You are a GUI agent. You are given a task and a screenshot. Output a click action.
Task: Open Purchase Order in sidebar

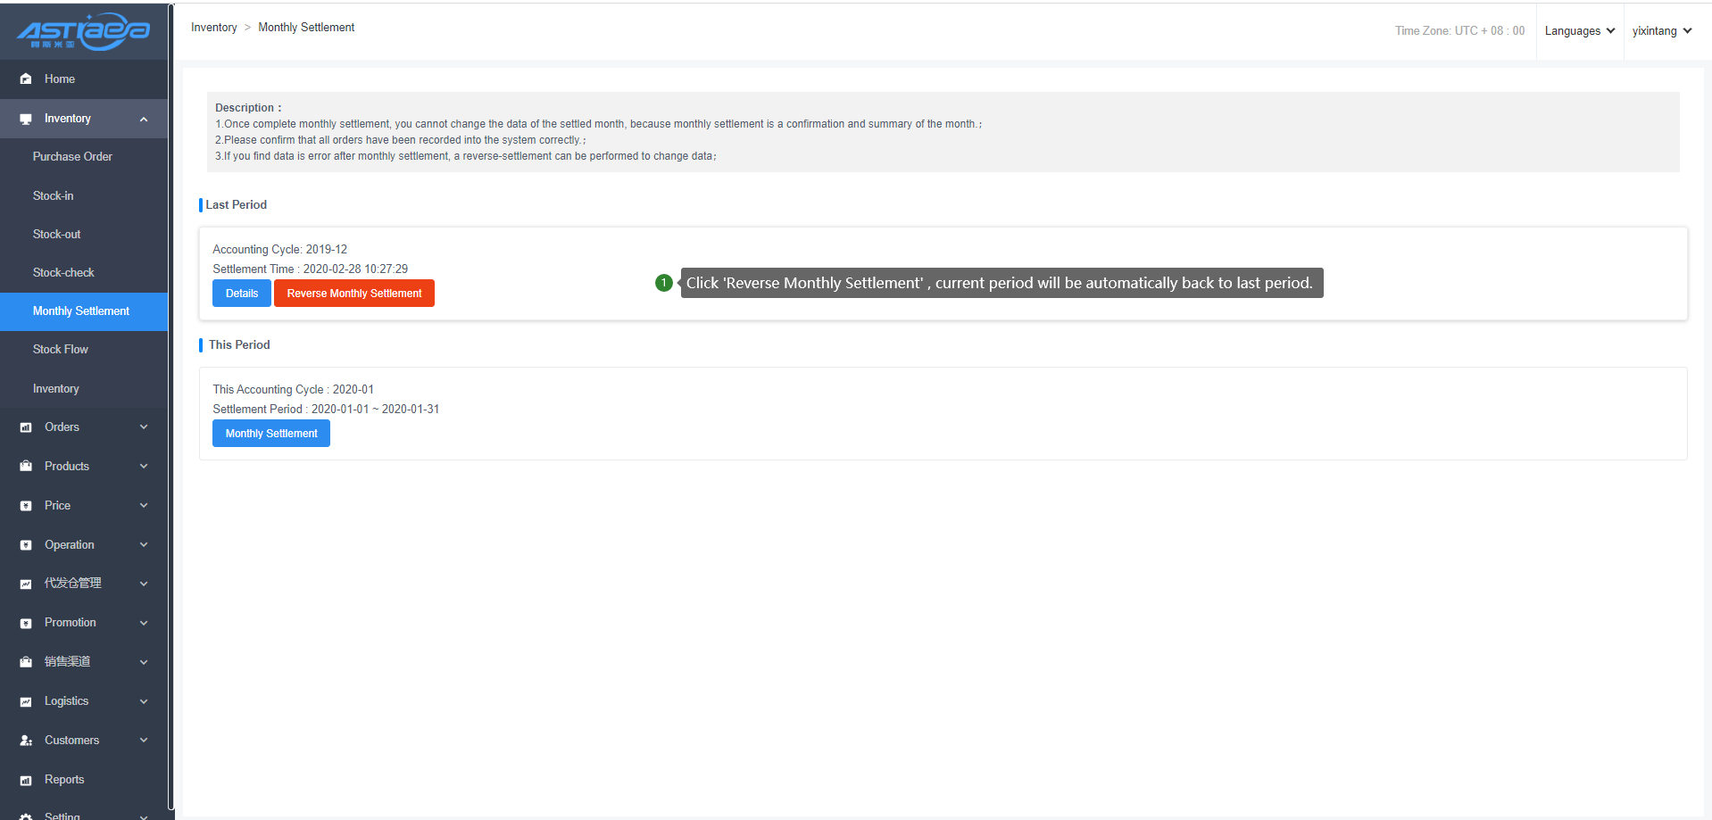click(x=72, y=157)
